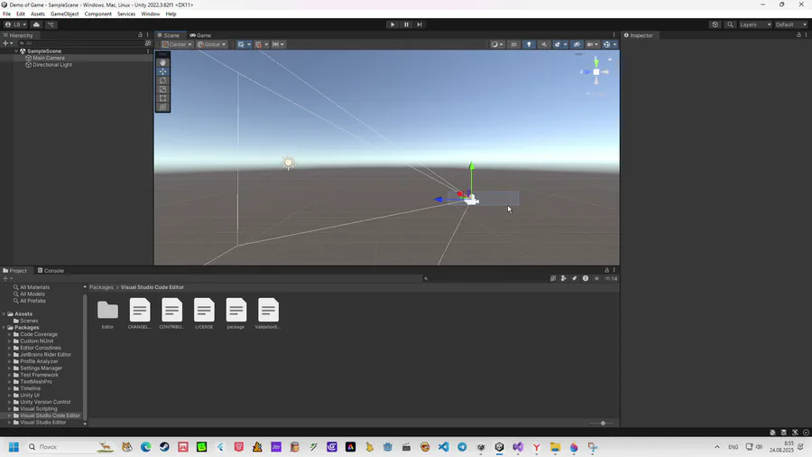Select the Scale tool
The height and width of the screenshot is (457, 812).
coord(162,89)
